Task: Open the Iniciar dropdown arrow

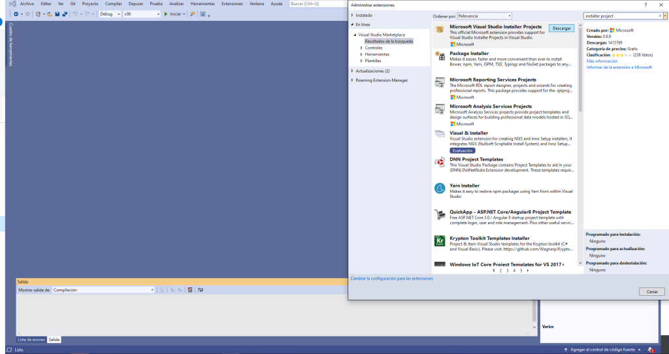Action: tap(184, 14)
